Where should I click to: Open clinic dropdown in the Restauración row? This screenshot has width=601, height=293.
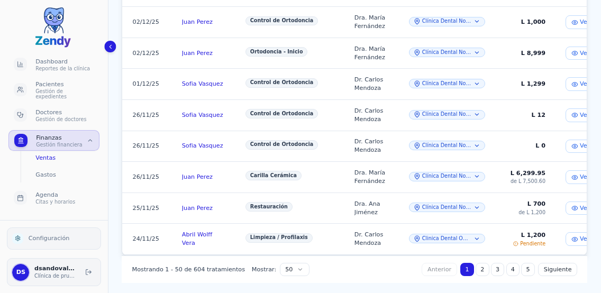pos(447,207)
